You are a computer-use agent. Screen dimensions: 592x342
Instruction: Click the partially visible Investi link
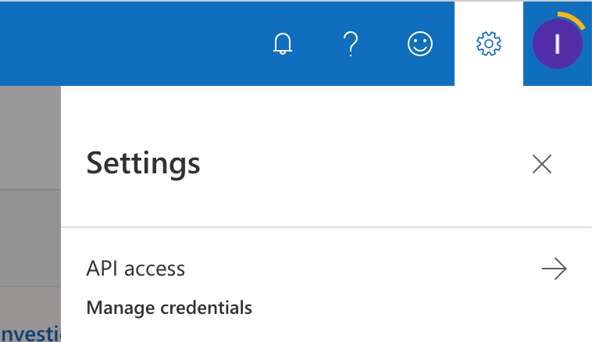[x=30, y=334]
